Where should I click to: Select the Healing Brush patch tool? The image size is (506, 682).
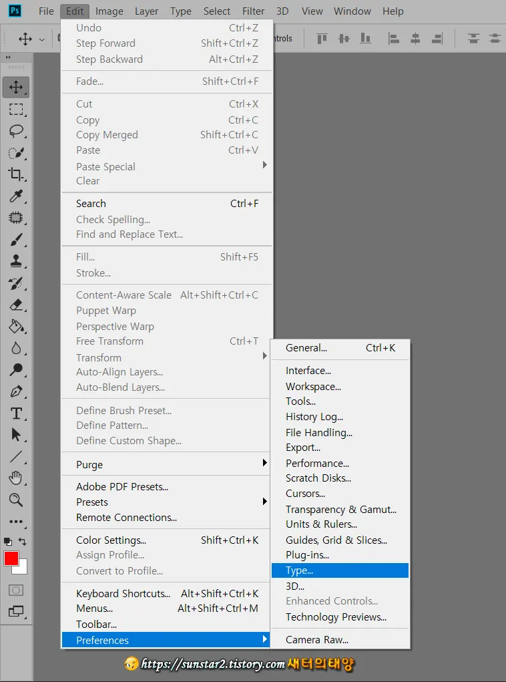16,218
